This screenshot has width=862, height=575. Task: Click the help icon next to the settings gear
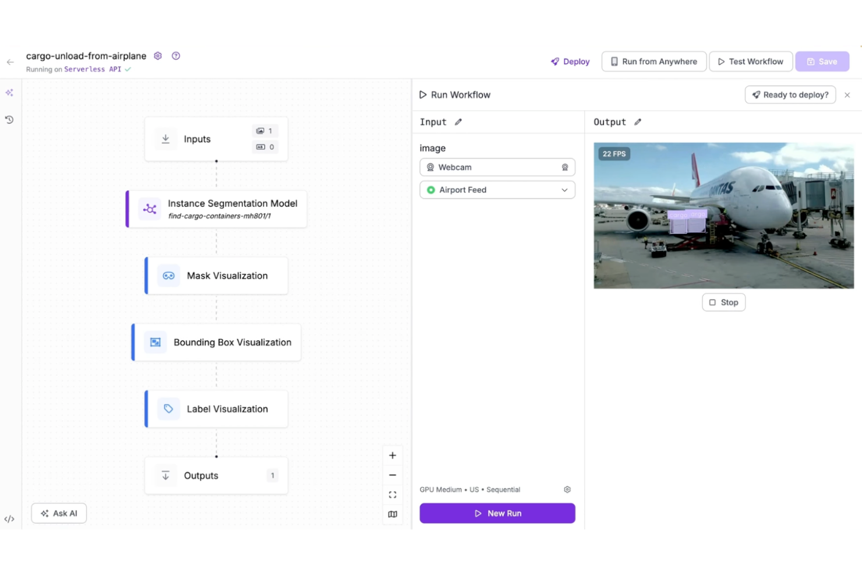[x=176, y=55]
